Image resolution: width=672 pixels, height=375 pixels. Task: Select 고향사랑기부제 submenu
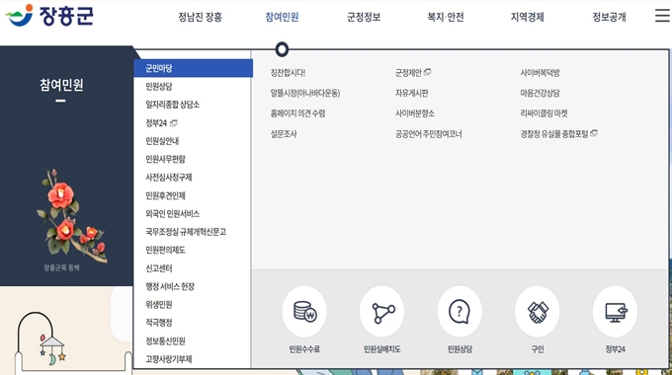[168, 359]
